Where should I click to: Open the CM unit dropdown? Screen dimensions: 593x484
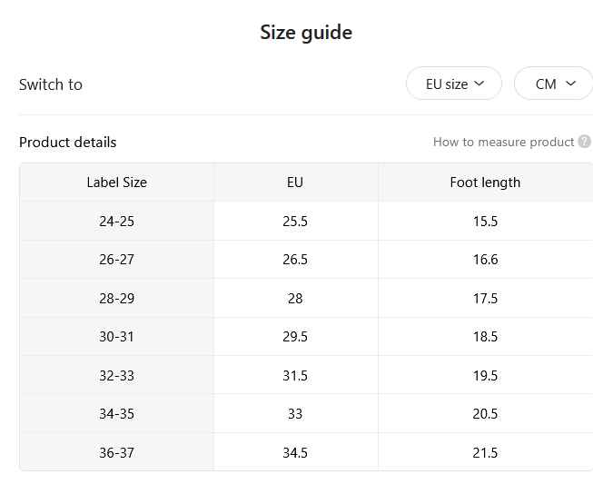click(553, 84)
